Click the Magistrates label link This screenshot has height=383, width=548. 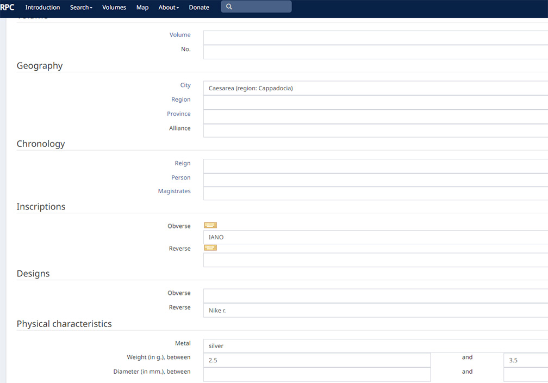point(174,191)
